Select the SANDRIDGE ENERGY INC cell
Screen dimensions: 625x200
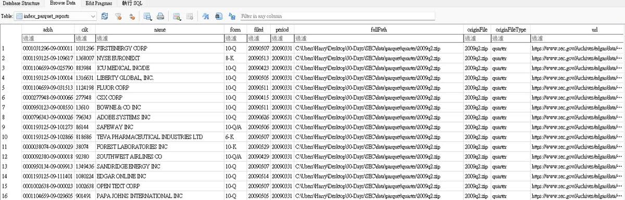tap(159, 166)
